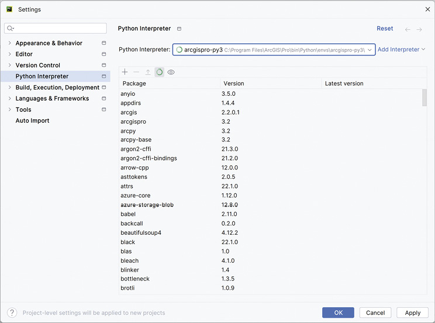Click the back navigation arrow

pyautogui.click(x=408, y=29)
